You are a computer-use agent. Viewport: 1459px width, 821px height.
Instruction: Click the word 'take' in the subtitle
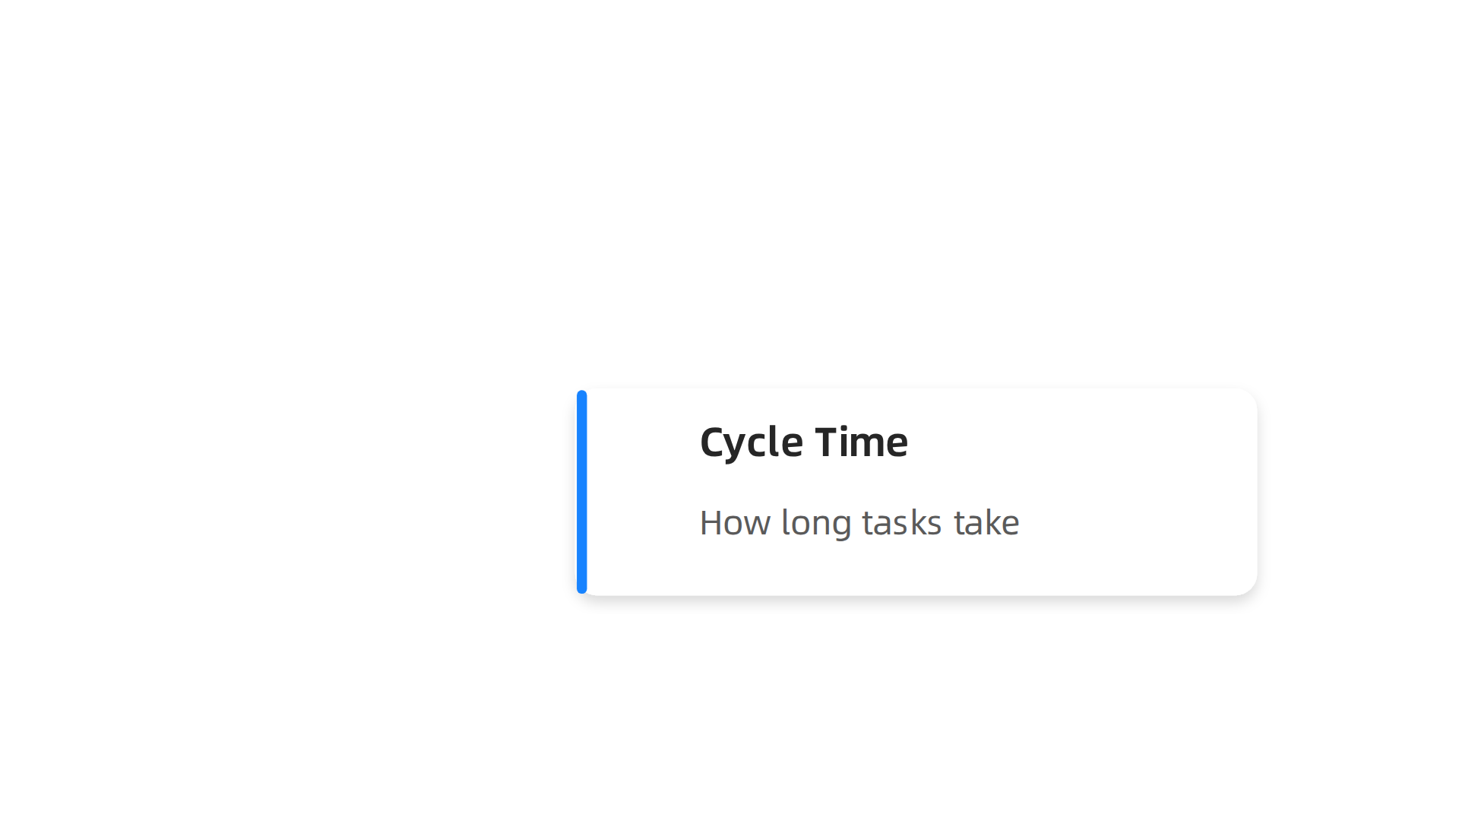[986, 523]
